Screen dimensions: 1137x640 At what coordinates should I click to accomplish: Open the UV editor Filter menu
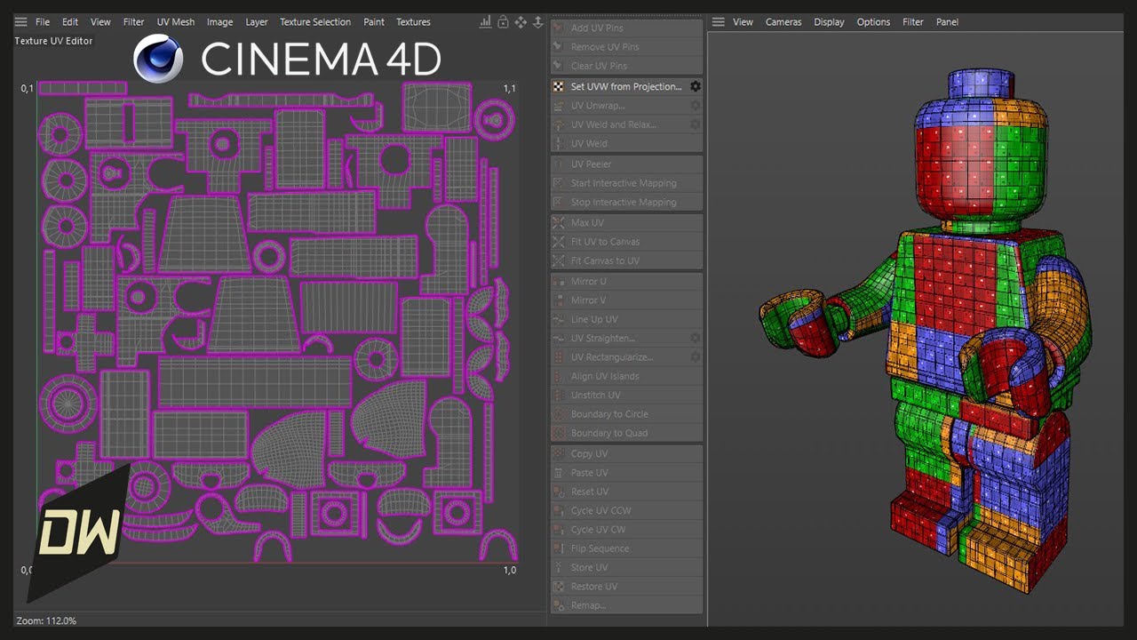click(133, 22)
